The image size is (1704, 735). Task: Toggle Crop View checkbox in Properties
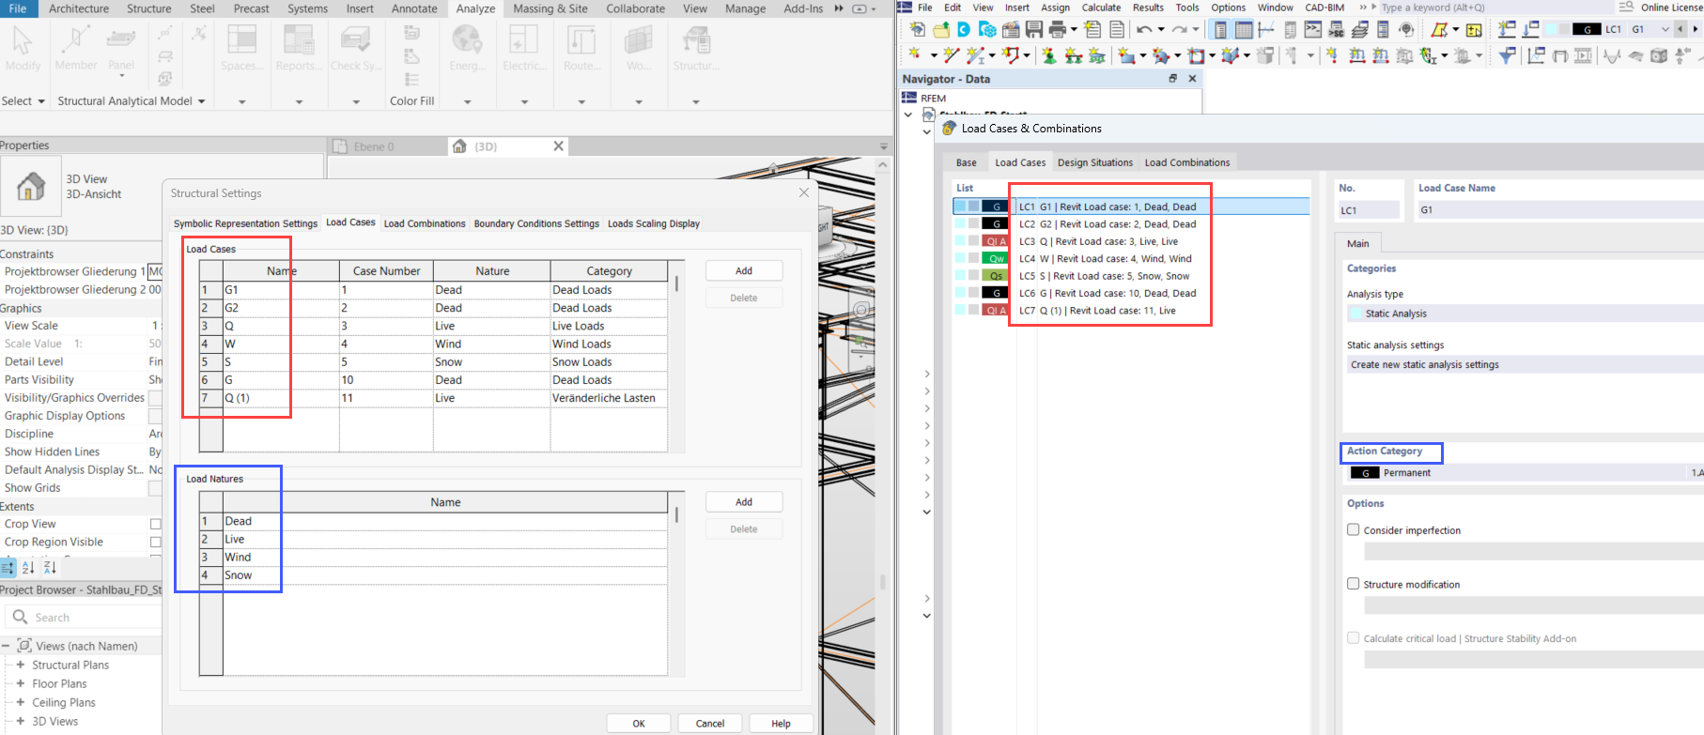click(156, 524)
